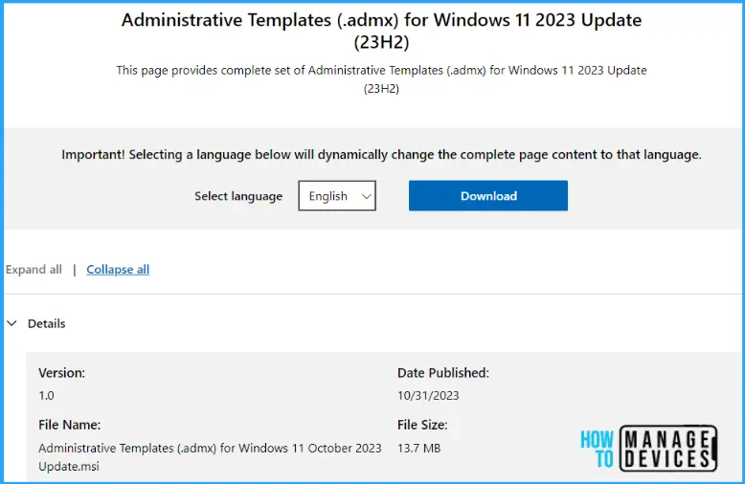This screenshot has width=745, height=484.
Task: Click the Details section heading label
Action: [x=46, y=323]
